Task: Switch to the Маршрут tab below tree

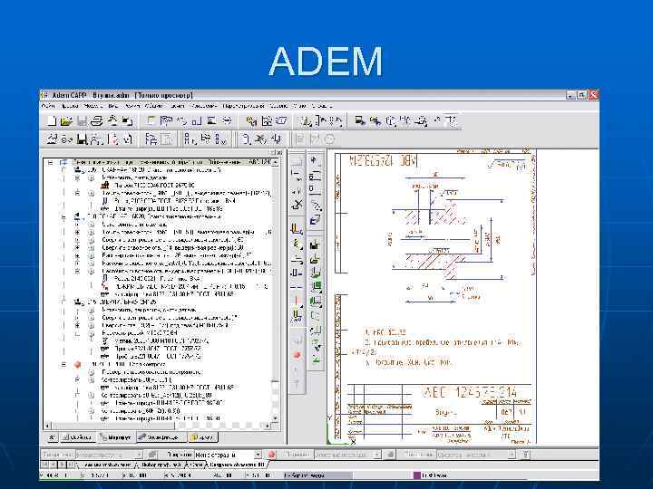Action: point(115,437)
